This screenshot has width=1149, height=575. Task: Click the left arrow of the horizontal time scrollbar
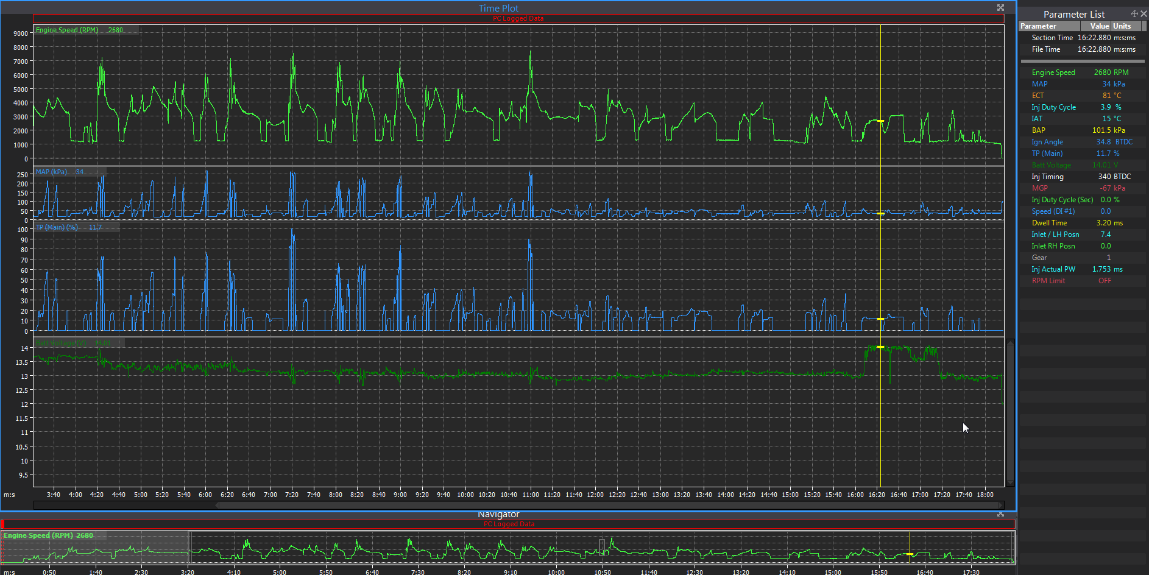point(217,505)
